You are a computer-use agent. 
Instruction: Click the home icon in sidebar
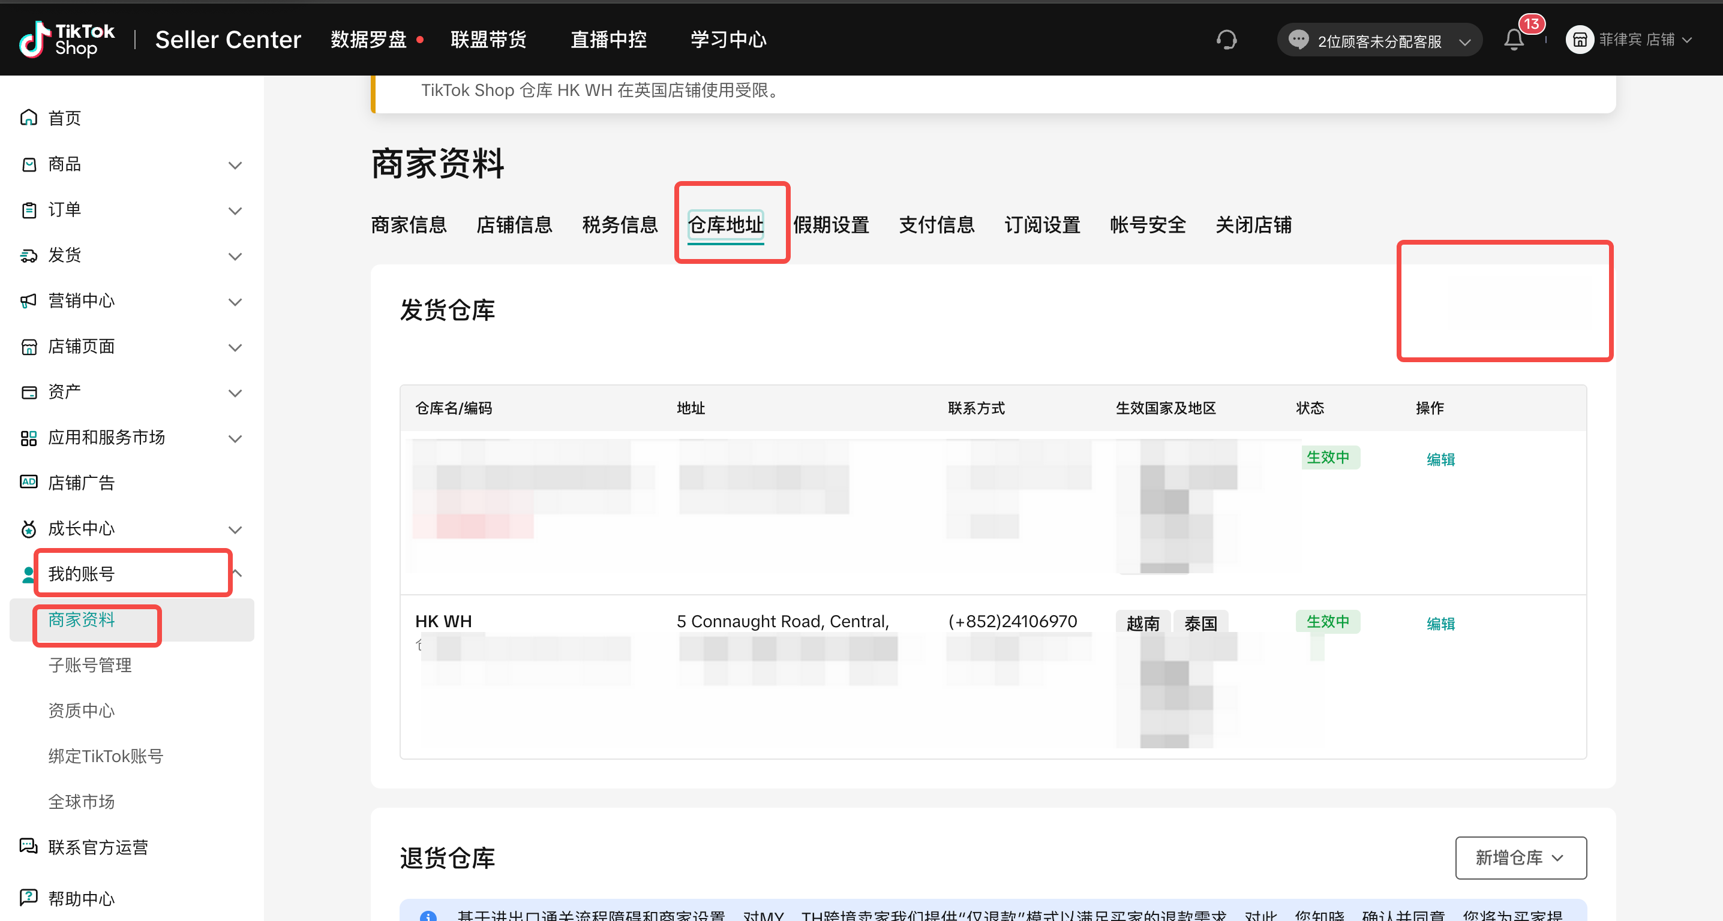28,118
